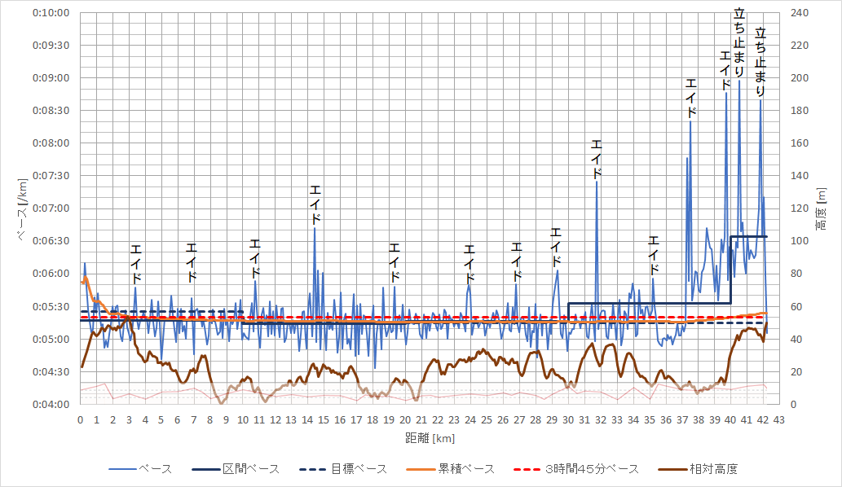Select the ペース legend entry

pos(141,469)
